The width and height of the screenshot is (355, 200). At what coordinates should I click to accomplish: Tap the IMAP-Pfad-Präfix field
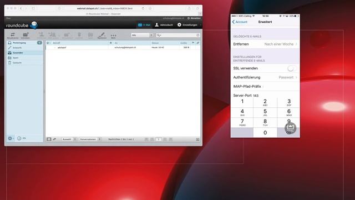coord(265,87)
